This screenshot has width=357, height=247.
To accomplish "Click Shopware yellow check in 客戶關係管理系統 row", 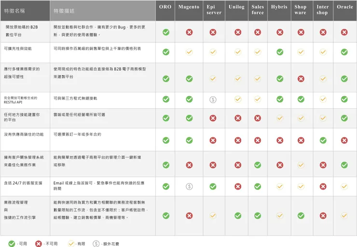I will click(301, 165).
